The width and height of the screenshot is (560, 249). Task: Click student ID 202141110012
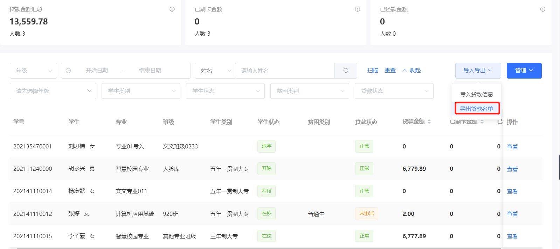click(33, 214)
